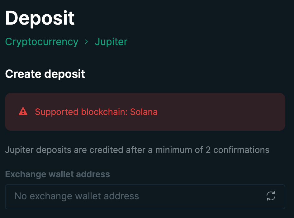The image size is (294, 218).
Task: Click the Supported blockchain: Solana text
Action: pos(96,112)
